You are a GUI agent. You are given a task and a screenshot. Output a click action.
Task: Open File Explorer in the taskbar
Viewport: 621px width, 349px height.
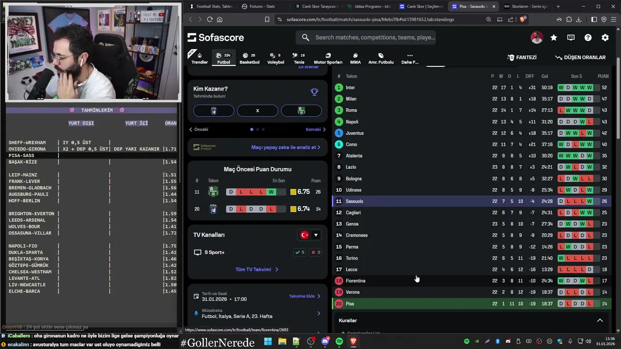[282, 341]
